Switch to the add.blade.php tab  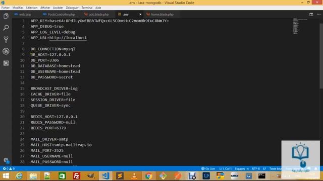(96, 15)
